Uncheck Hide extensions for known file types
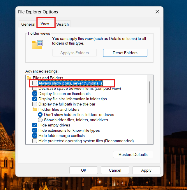The height and width of the screenshot is (190, 187). 35,130
